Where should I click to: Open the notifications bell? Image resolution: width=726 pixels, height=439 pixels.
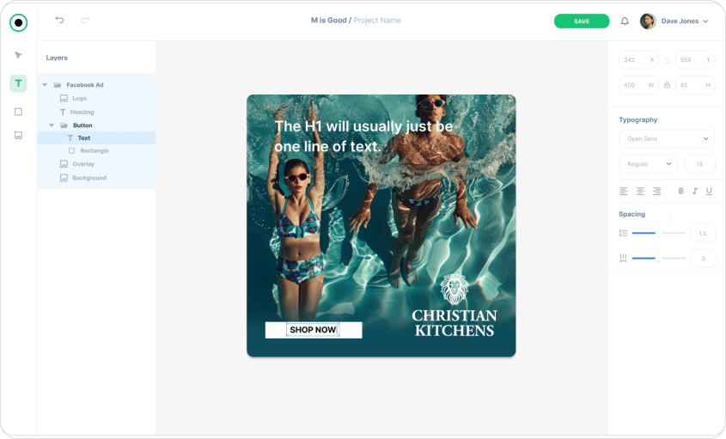pyautogui.click(x=625, y=21)
